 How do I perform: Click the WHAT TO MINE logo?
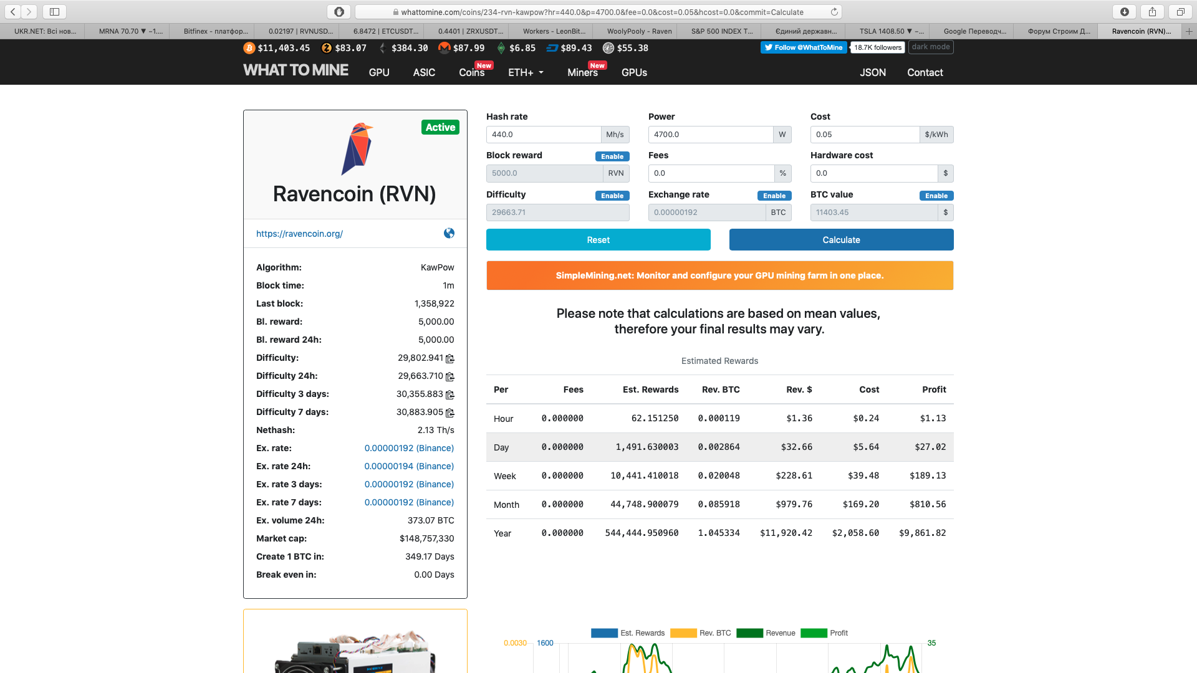click(296, 70)
